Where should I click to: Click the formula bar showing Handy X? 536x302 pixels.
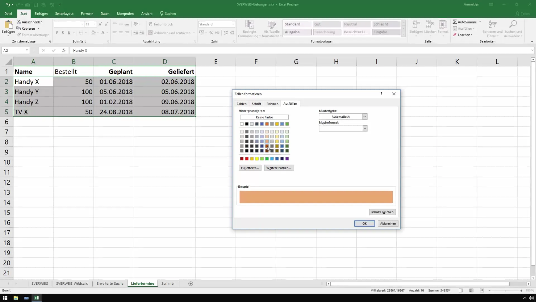[x=300, y=50]
